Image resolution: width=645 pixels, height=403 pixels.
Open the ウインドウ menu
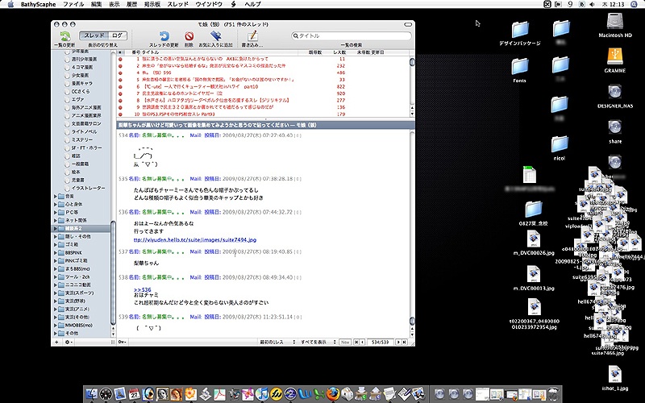(x=208, y=5)
